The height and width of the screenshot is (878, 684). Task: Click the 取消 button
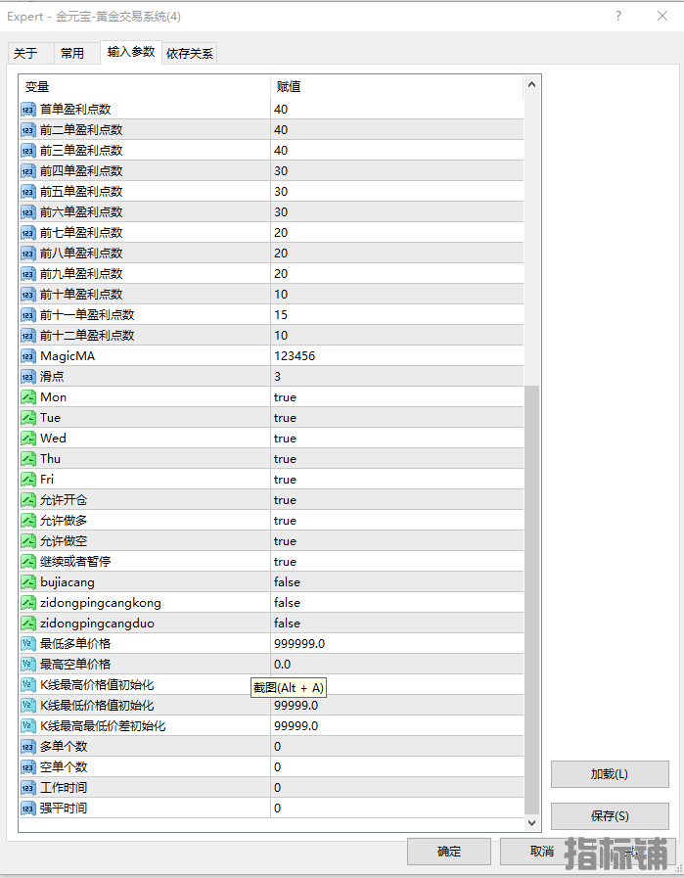click(542, 852)
